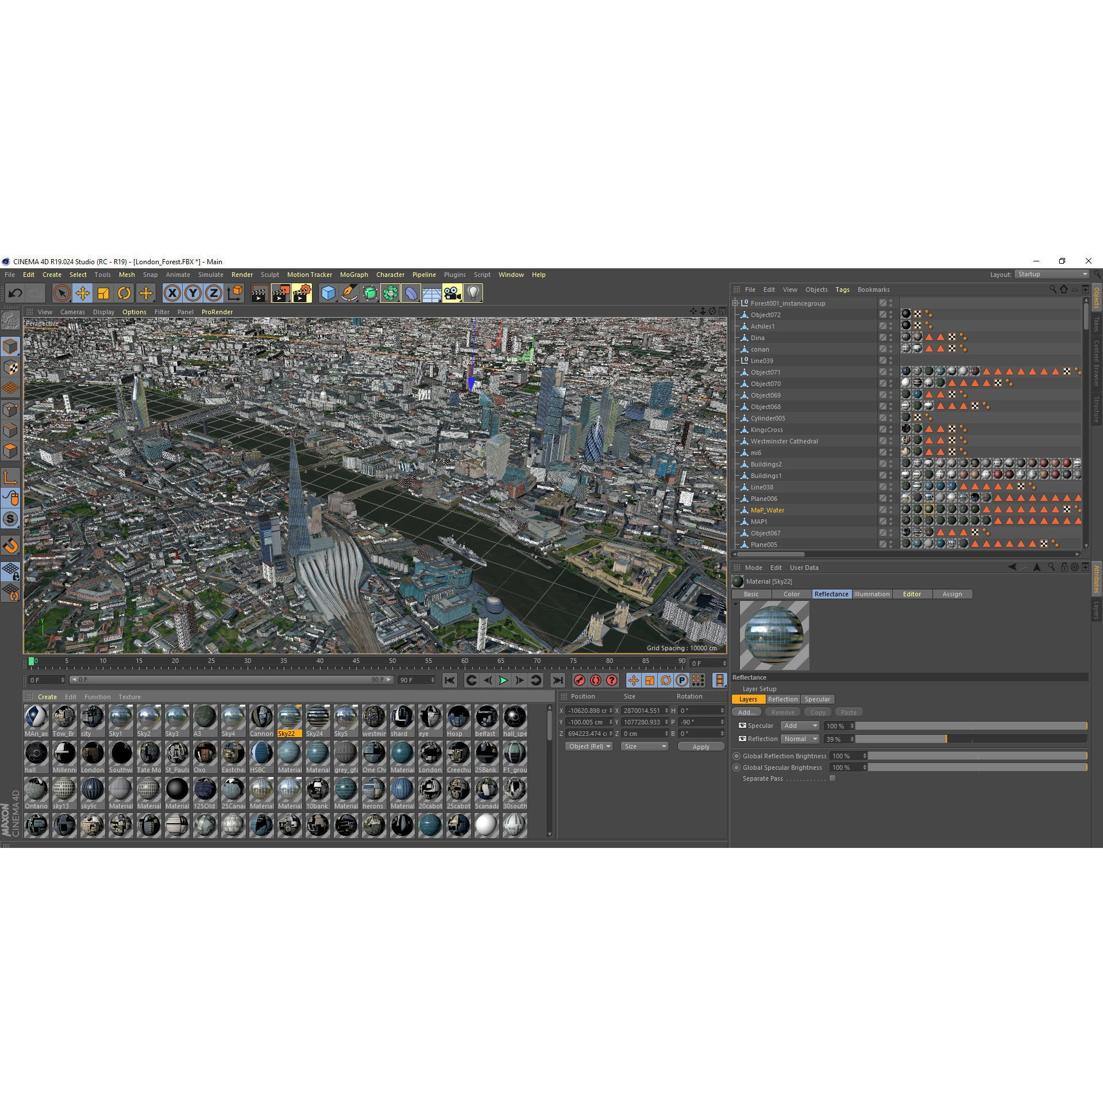
Task: Select the Rotate tool in the toolbar
Action: pyautogui.click(x=125, y=293)
